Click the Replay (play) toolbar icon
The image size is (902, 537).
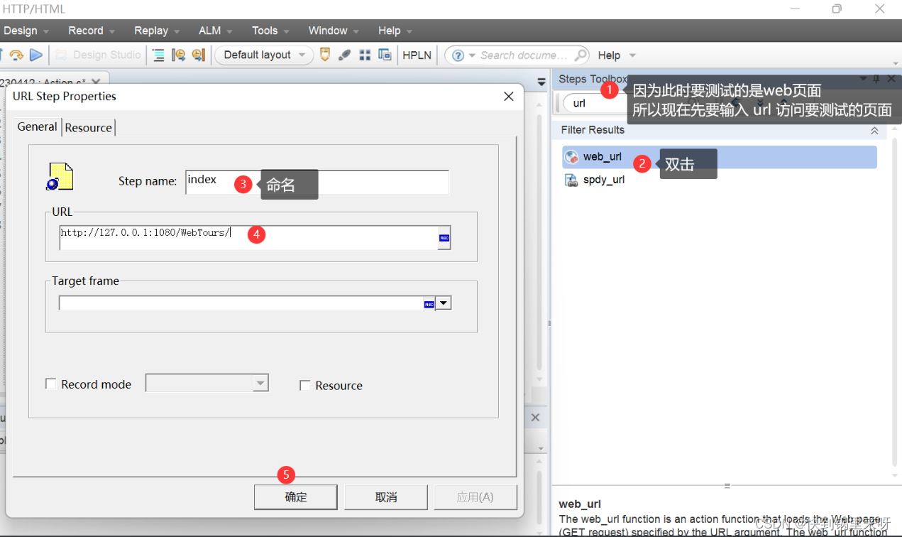pyautogui.click(x=36, y=55)
